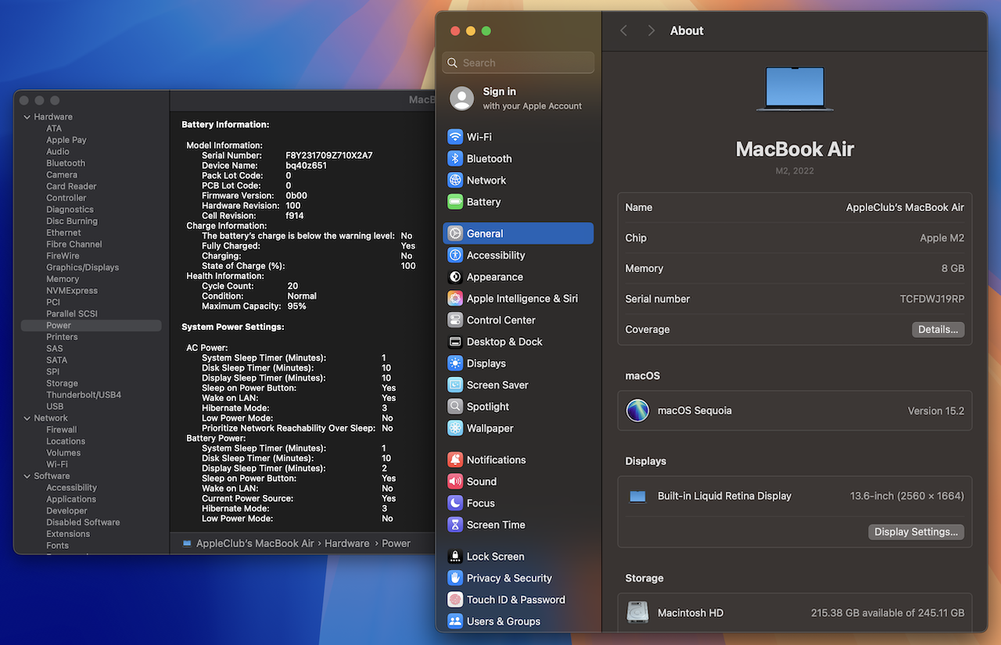Go forward using the forward chevron
The image size is (1001, 645).
pyautogui.click(x=651, y=30)
